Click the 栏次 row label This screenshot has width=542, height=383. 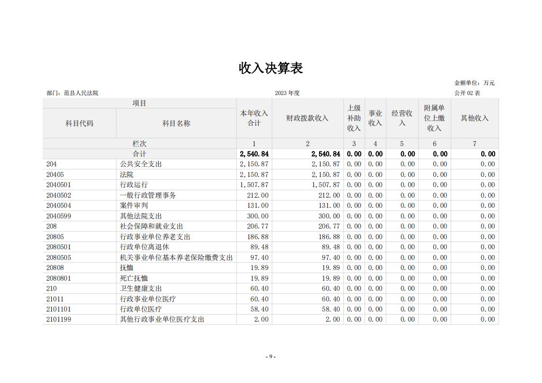click(139, 143)
